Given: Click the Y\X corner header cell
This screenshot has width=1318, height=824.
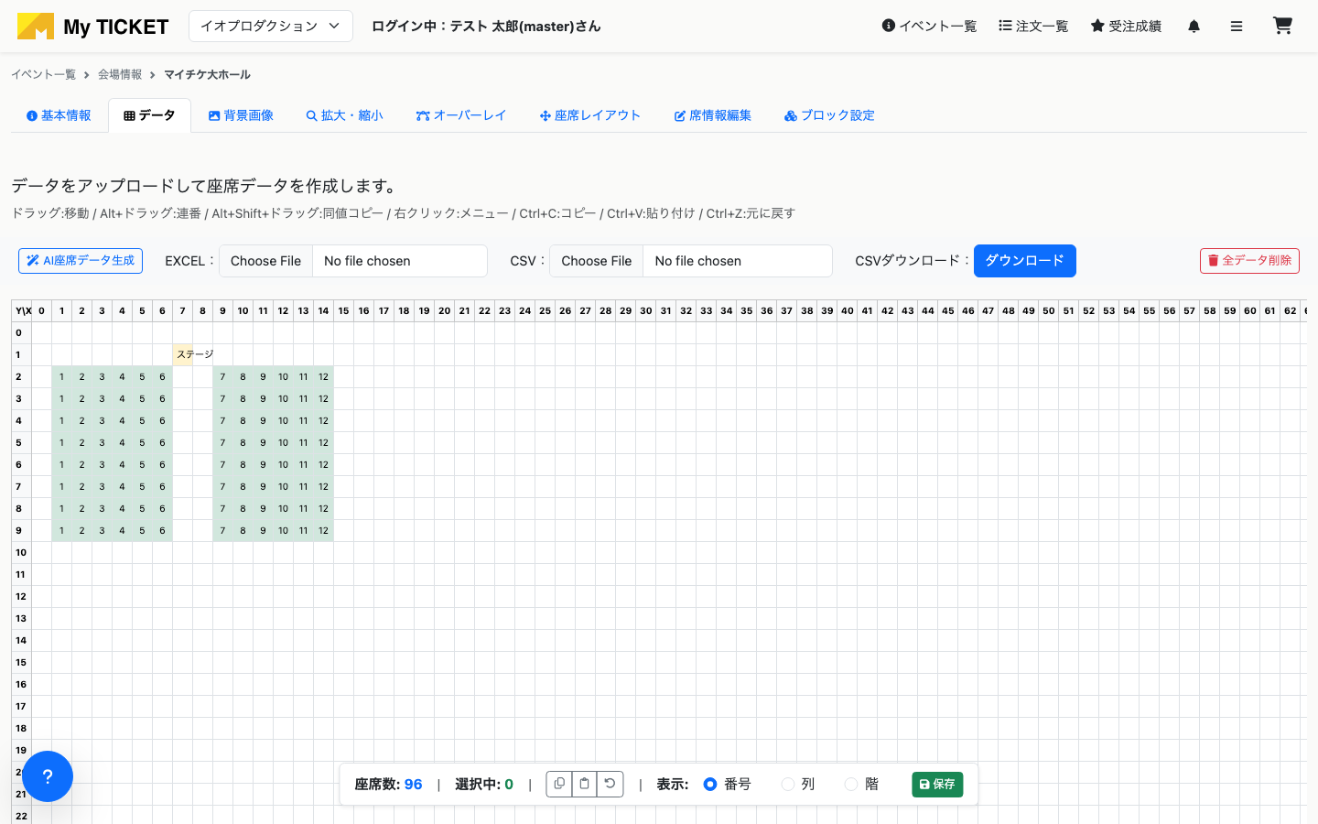Looking at the screenshot, I should pyautogui.click(x=21, y=310).
